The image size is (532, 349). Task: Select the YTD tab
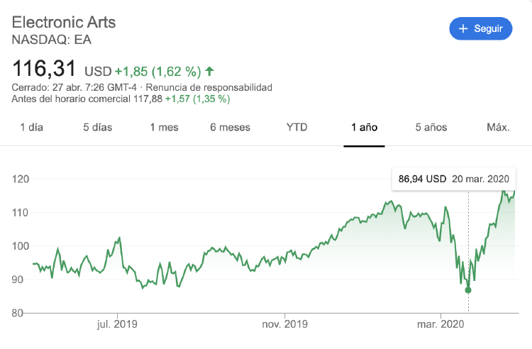click(297, 128)
